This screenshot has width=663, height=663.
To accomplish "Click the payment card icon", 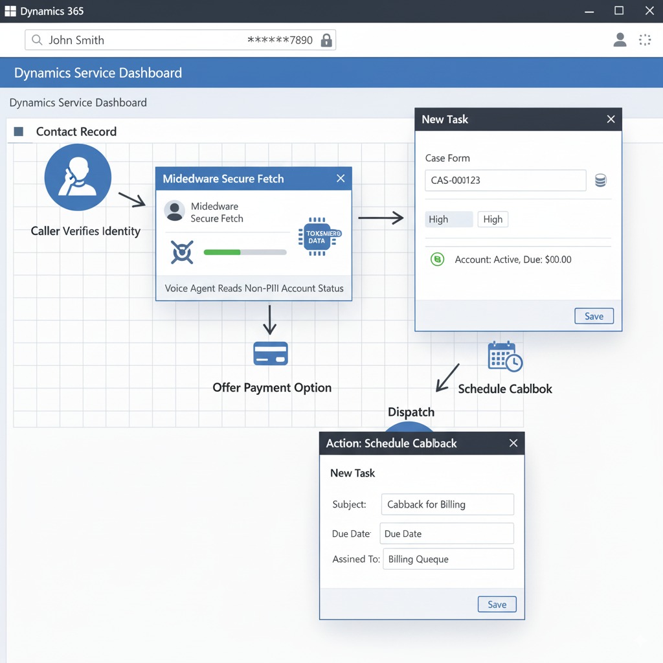I will click(x=271, y=354).
